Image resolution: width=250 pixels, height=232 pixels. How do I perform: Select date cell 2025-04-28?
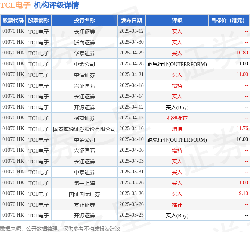click(x=132, y=64)
